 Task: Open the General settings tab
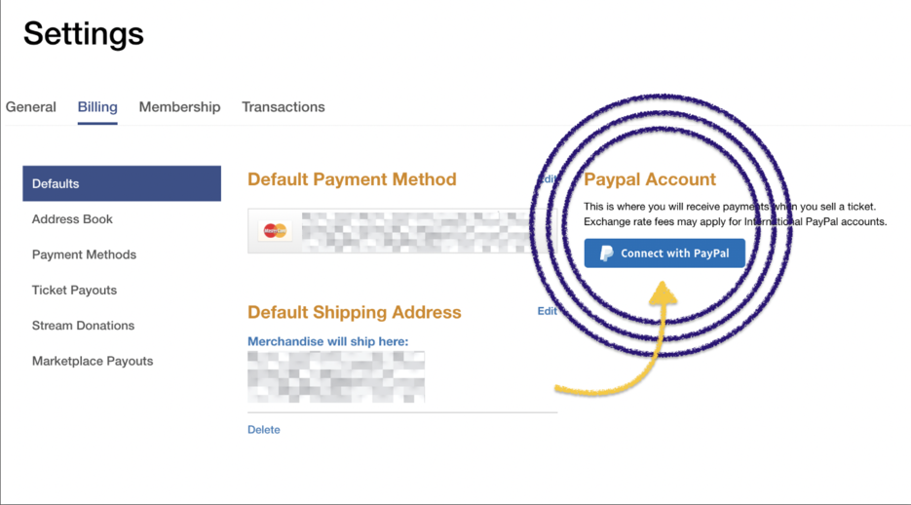[31, 107]
